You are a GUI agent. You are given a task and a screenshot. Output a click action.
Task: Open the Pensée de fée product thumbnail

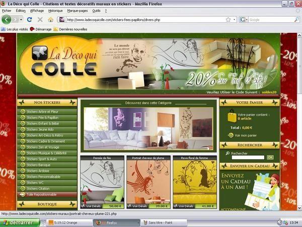point(102,182)
